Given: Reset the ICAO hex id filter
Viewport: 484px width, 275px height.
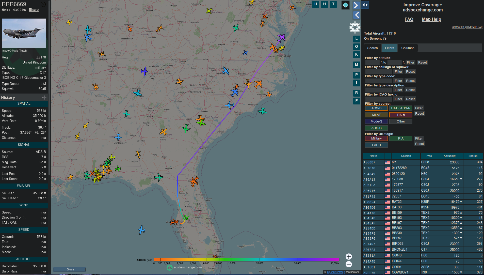Looking at the screenshot, I should point(410,99).
